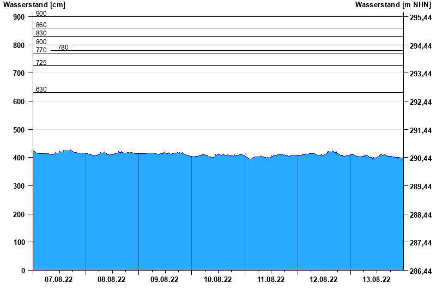Click the "Wasserstand [cm]" axis title
Image resolution: width=436 pixels, height=300 pixels.
pos(34,5)
